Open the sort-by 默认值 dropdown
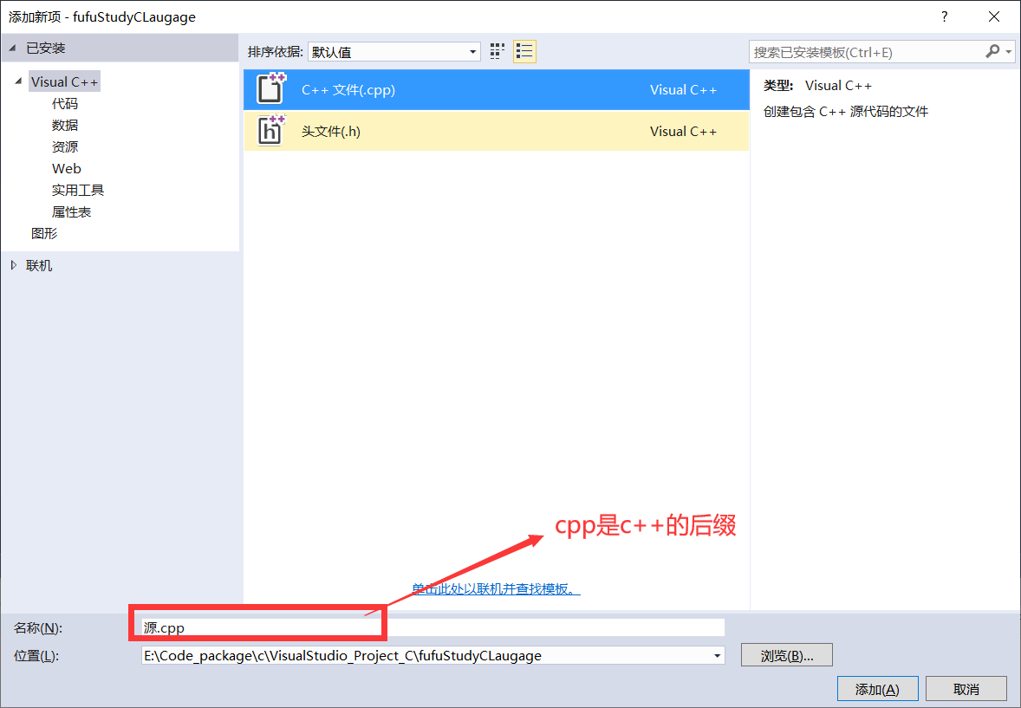This screenshot has width=1021, height=708. [x=394, y=52]
